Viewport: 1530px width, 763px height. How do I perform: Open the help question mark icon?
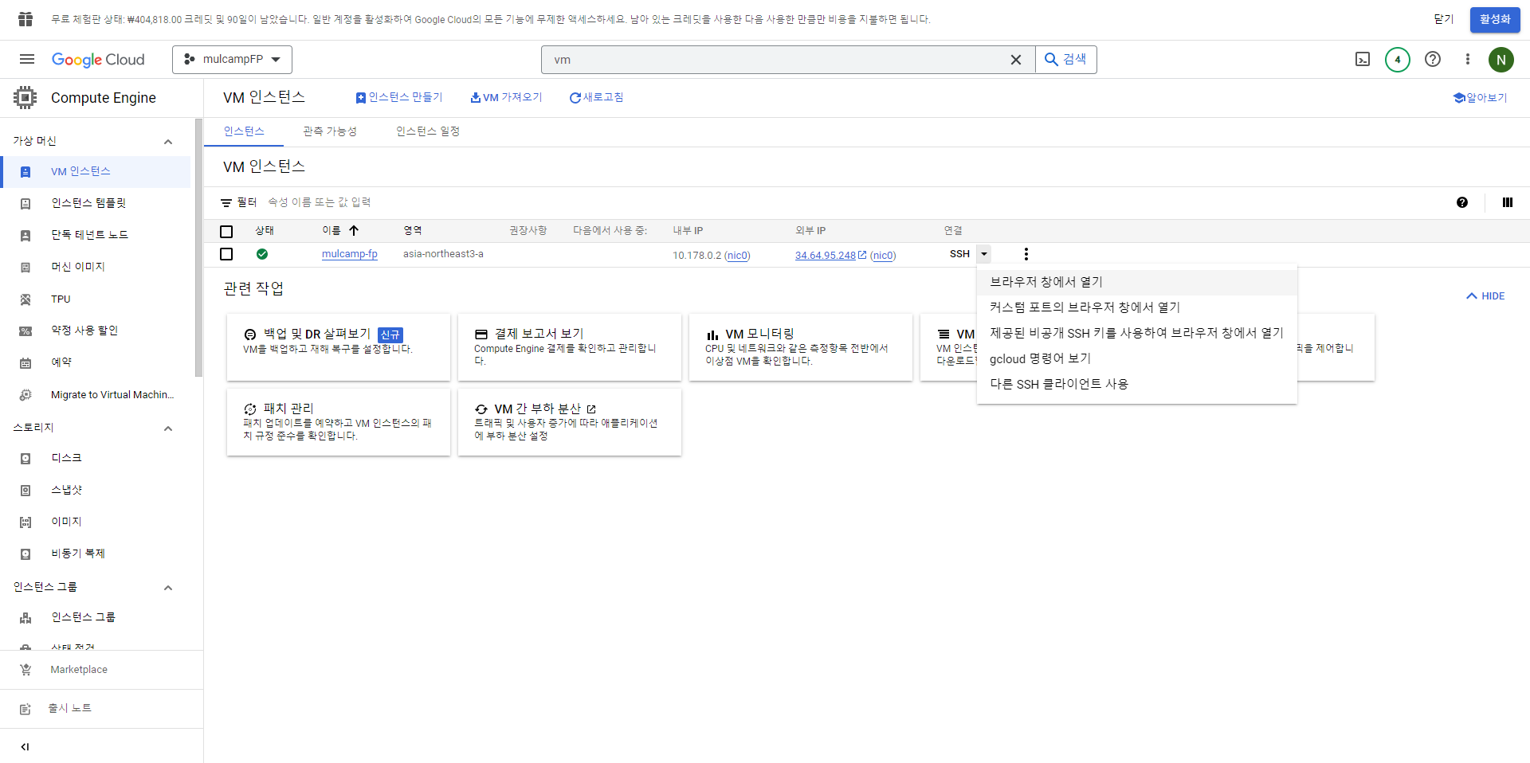tap(1433, 59)
